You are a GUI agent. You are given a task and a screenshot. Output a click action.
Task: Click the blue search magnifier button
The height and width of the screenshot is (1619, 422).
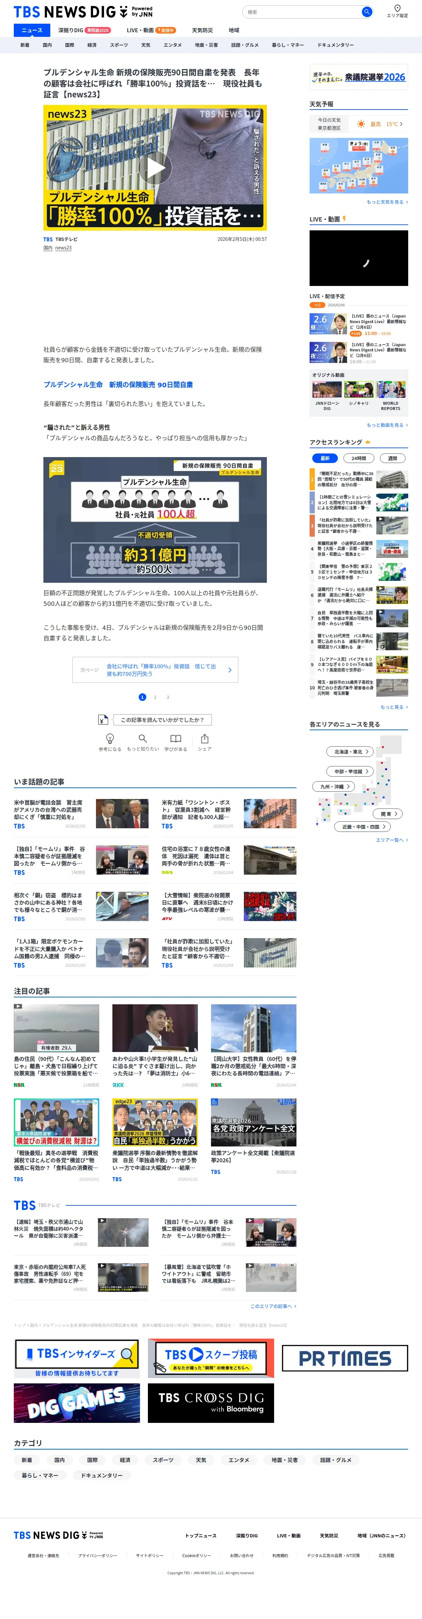tap(367, 12)
